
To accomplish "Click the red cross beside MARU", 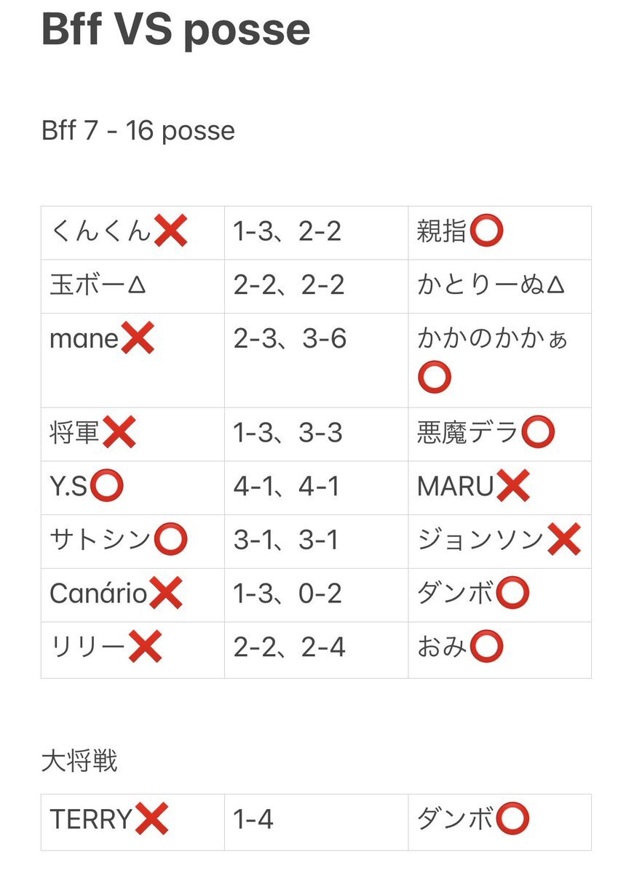I will [512, 487].
